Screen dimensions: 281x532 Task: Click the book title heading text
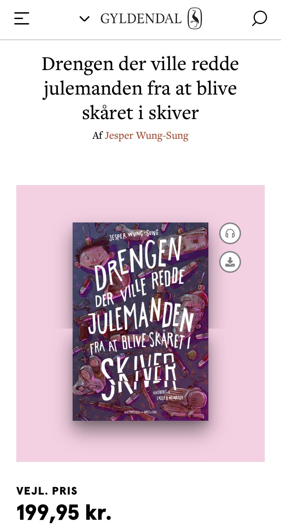tap(140, 88)
